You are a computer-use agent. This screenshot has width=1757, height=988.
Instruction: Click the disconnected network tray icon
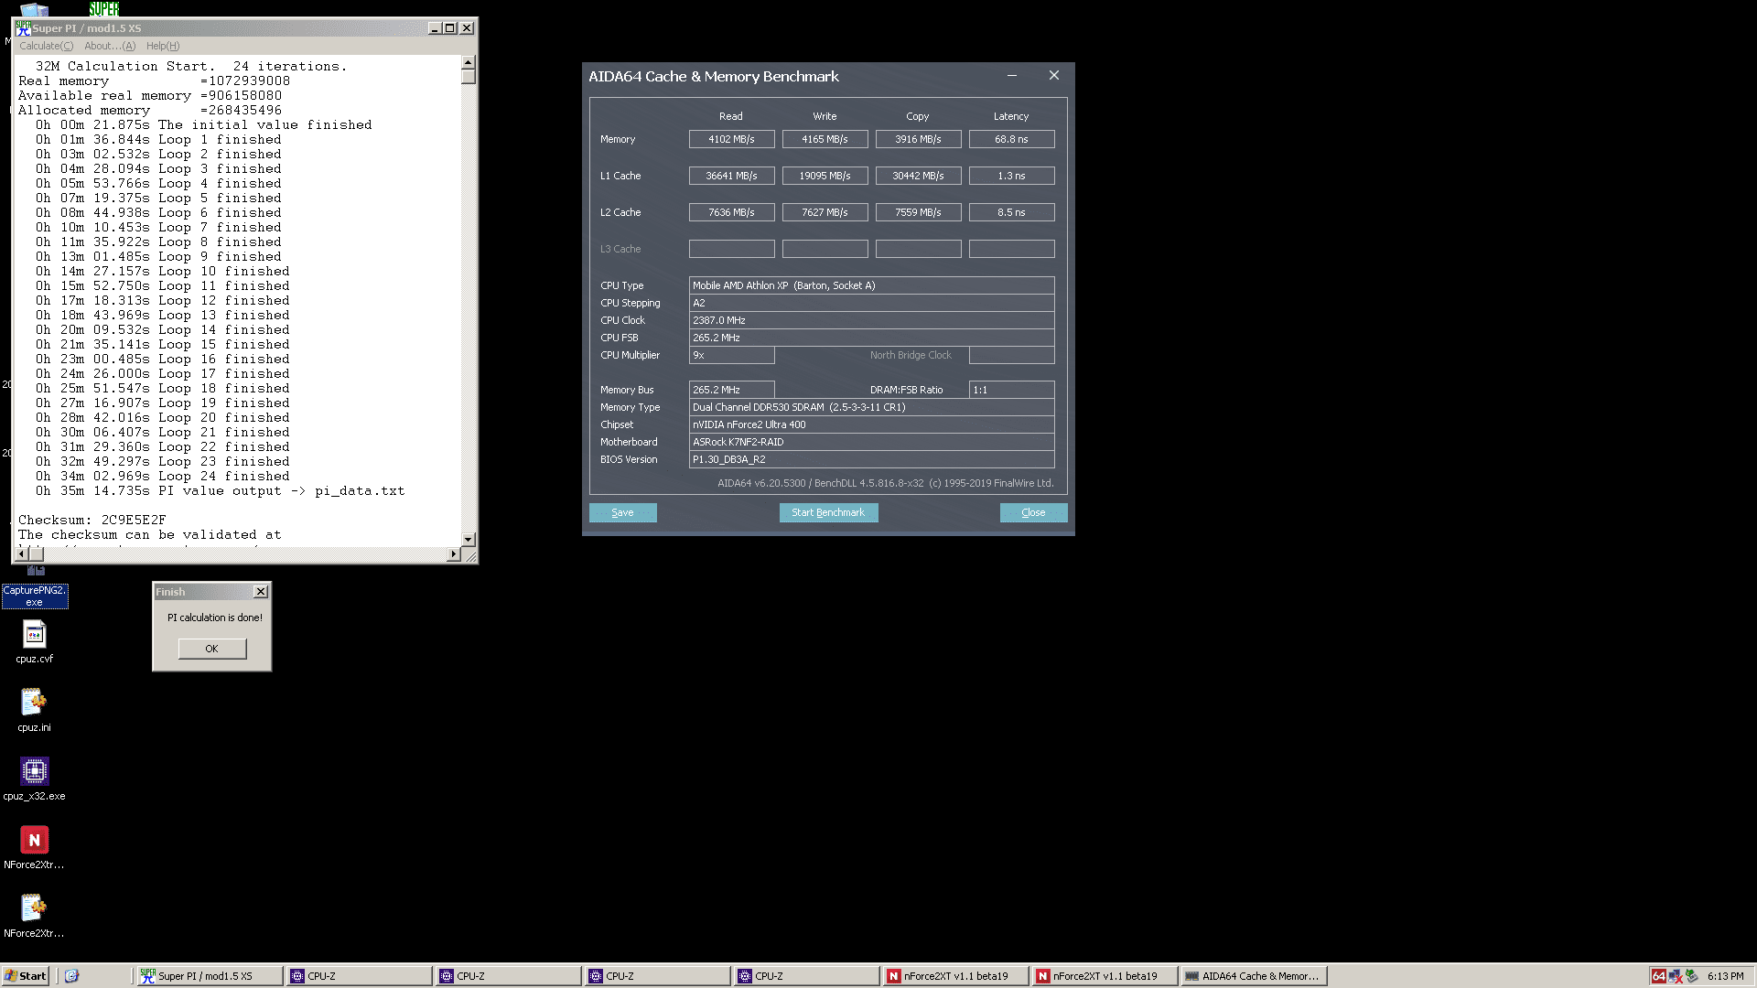pyautogui.click(x=1675, y=976)
